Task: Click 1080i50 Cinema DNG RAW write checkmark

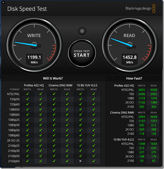Action: (54, 109)
